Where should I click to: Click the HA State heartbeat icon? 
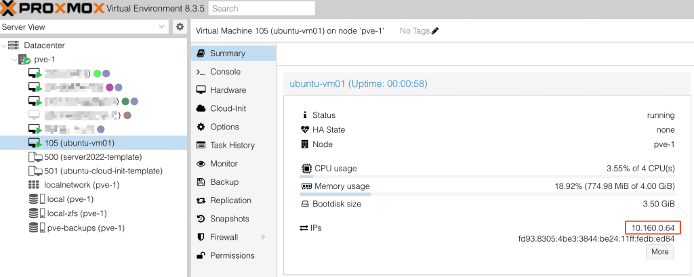[x=304, y=129]
